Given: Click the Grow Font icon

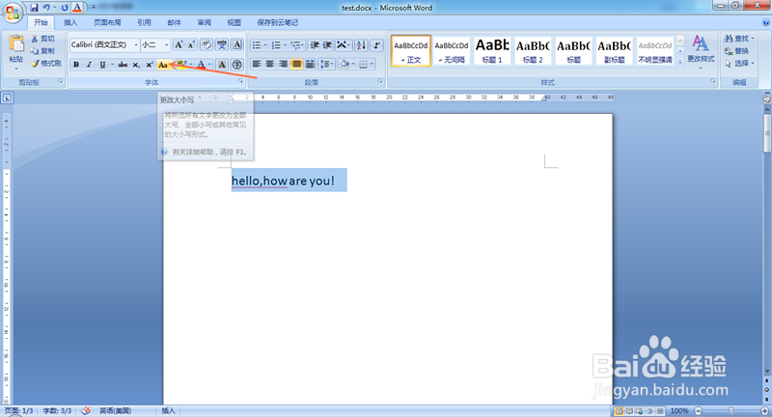Looking at the screenshot, I should (179, 44).
